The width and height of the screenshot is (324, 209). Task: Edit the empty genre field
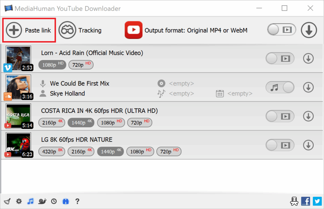pos(181,94)
